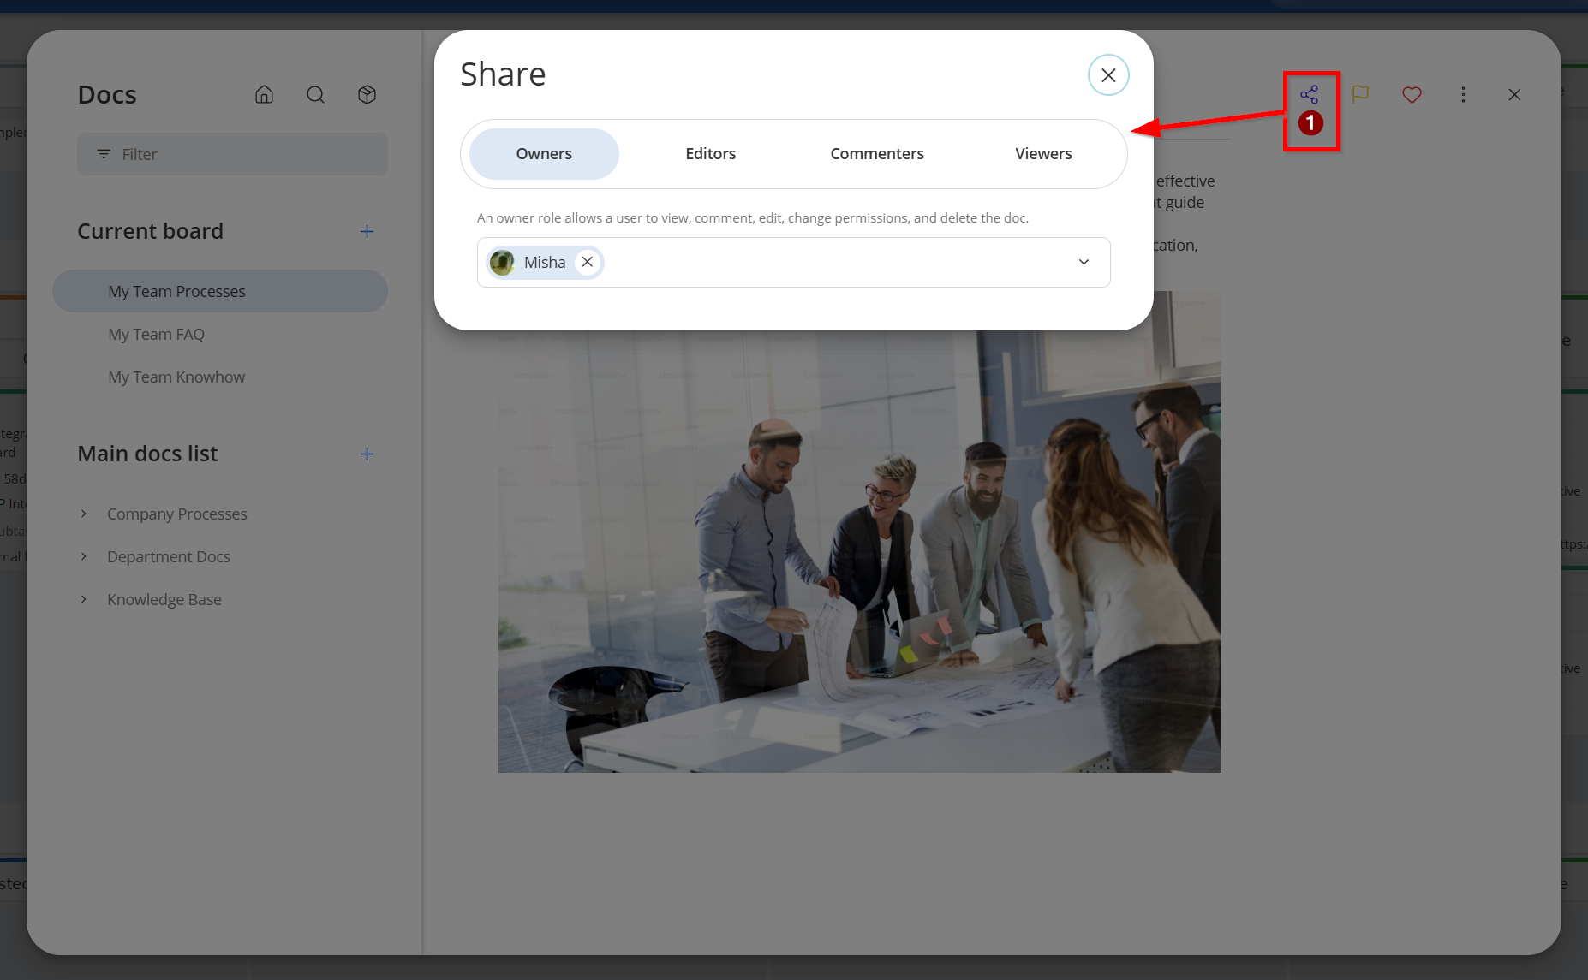
Task: Mark doc as favorite with heart icon
Action: (1412, 95)
